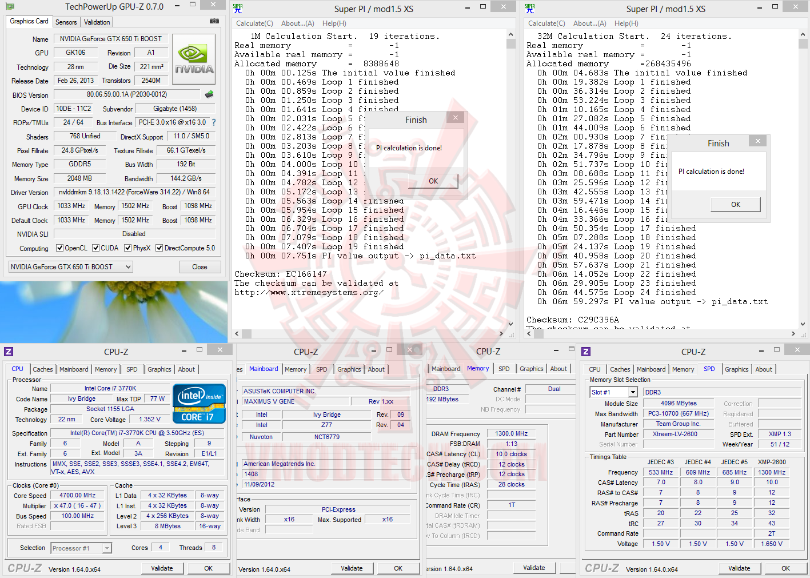The width and height of the screenshot is (810, 578).
Task: Click scroll-right arrow in 1M Super PI output
Action: pos(501,333)
